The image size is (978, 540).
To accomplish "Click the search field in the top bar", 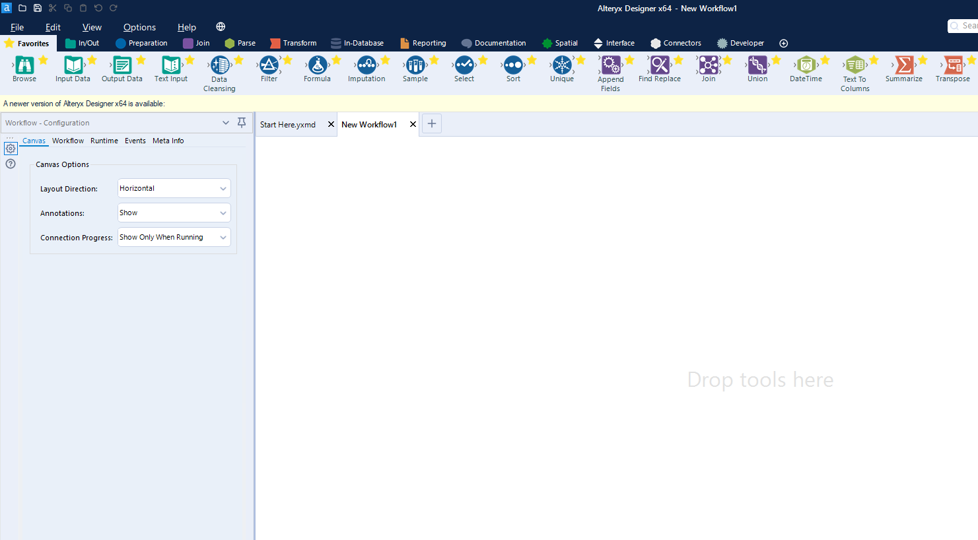I will (965, 26).
